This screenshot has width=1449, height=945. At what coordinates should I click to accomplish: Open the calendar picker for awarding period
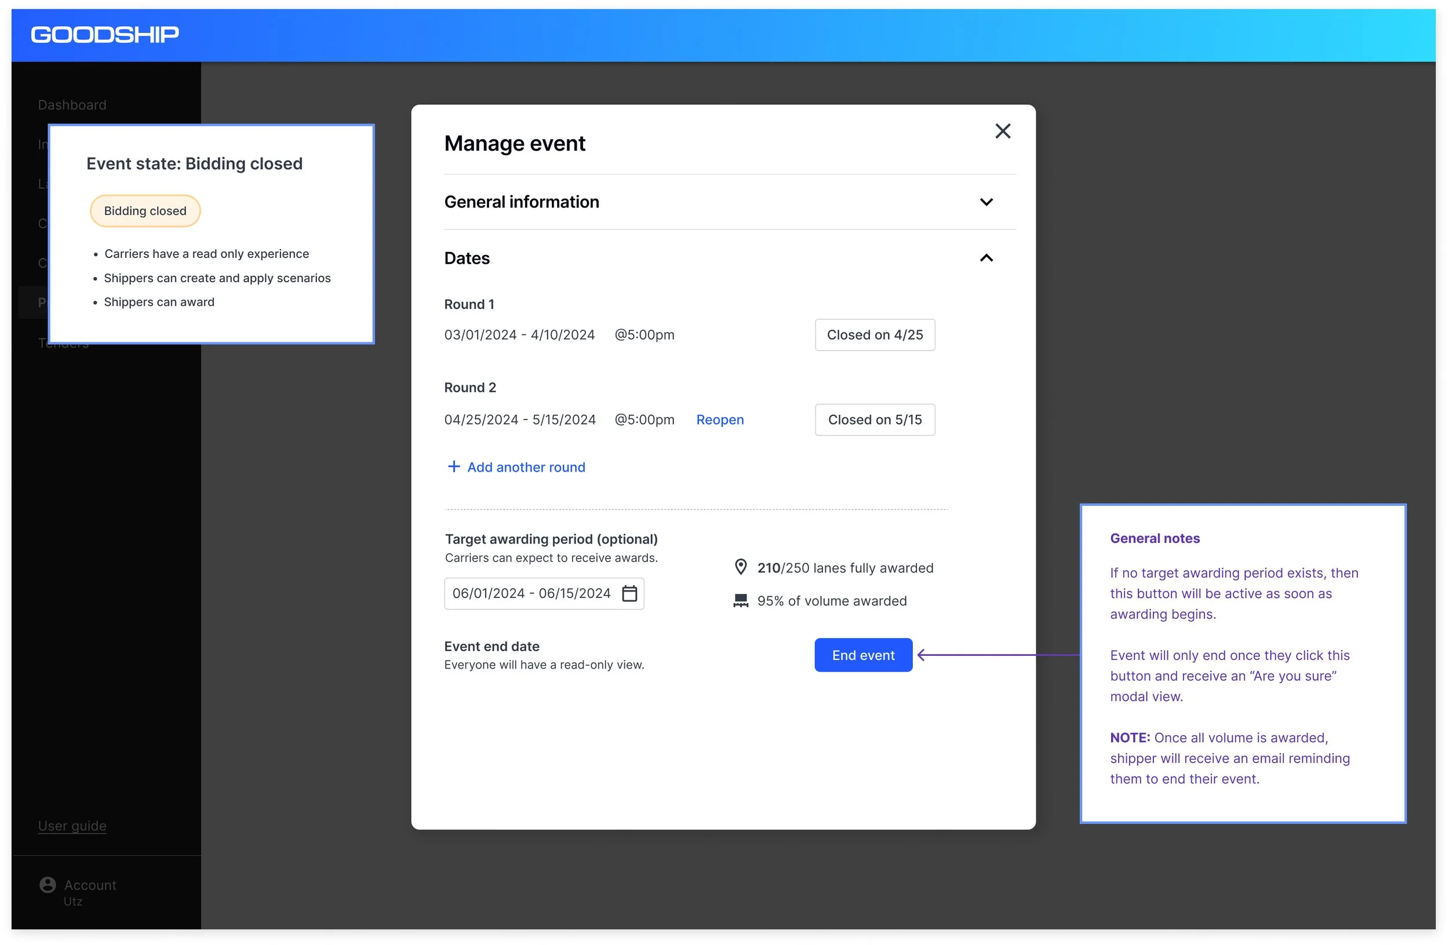coord(629,593)
